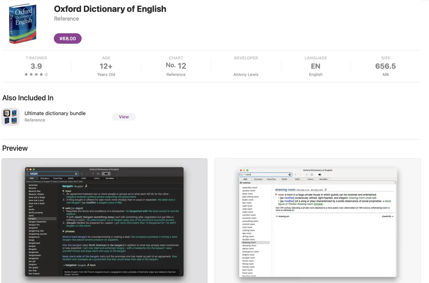This screenshot has width=429, height=283.
Task: Clear the 'bargain' search field with X
Action: [76, 174]
